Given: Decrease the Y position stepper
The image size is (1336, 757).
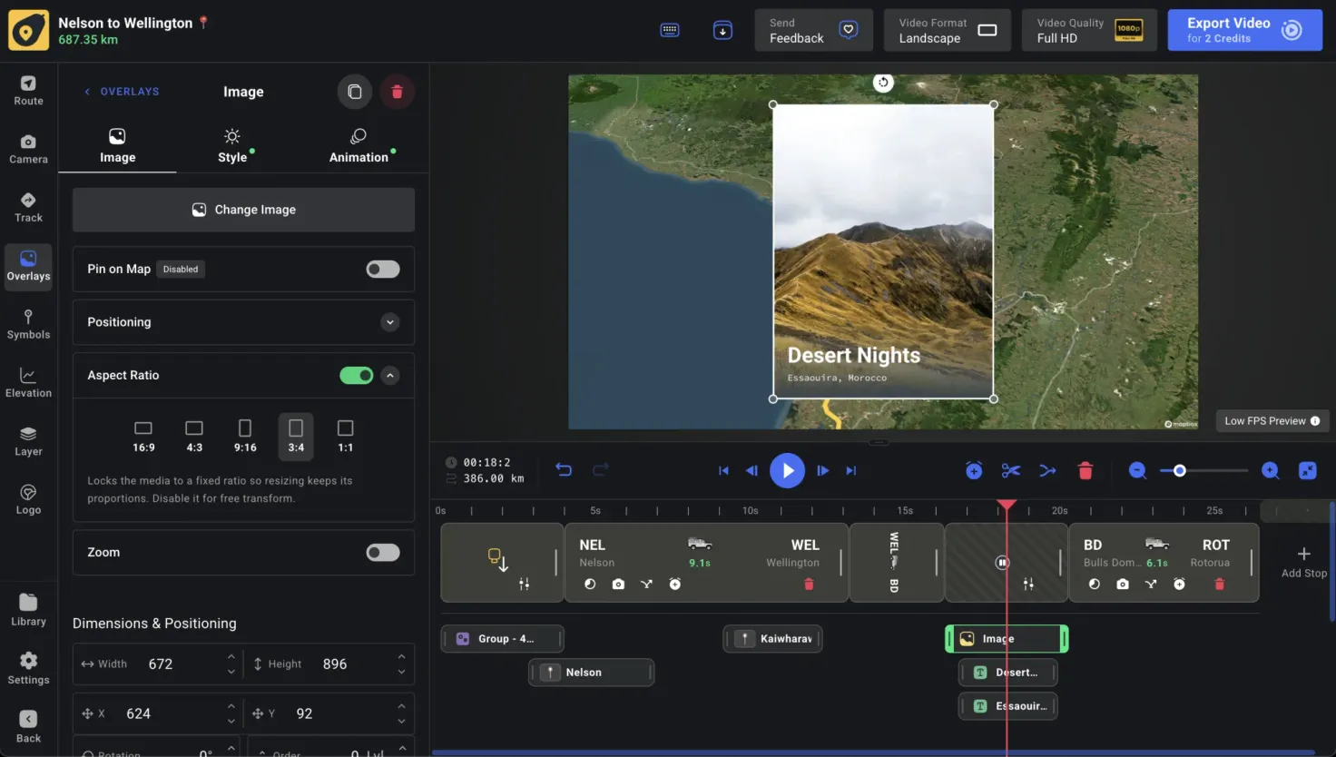Looking at the screenshot, I should click(401, 722).
